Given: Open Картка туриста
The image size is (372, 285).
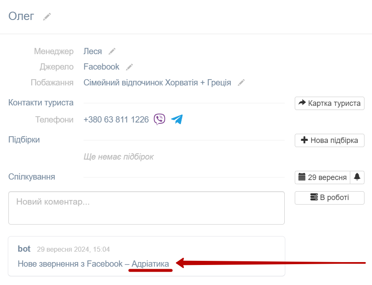Looking at the screenshot, I should 329,103.
